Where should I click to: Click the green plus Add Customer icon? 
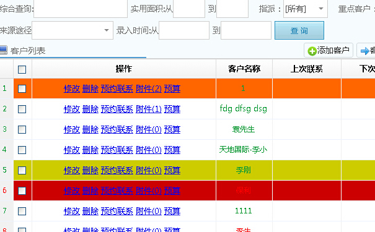tap(312, 51)
